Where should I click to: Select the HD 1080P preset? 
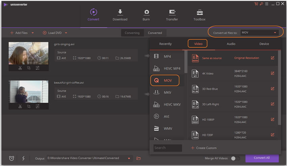pos(232,120)
